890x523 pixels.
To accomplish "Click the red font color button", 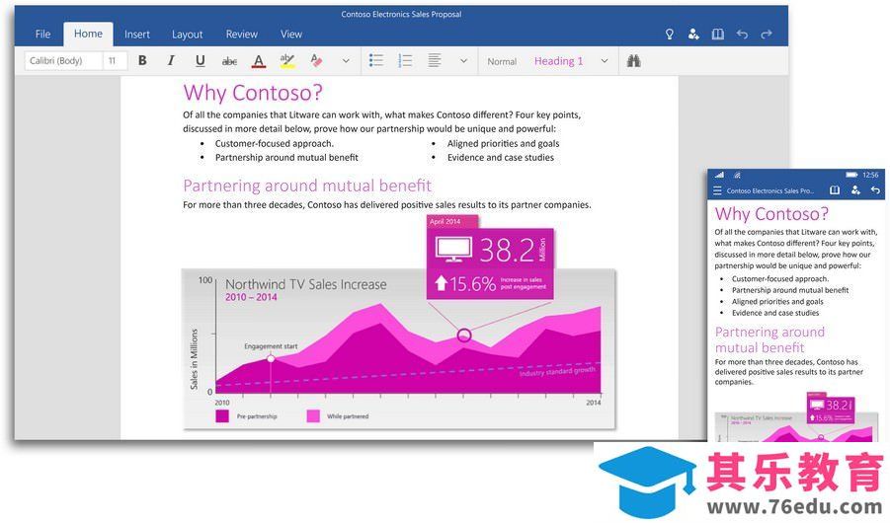I will [x=259, y=61].
